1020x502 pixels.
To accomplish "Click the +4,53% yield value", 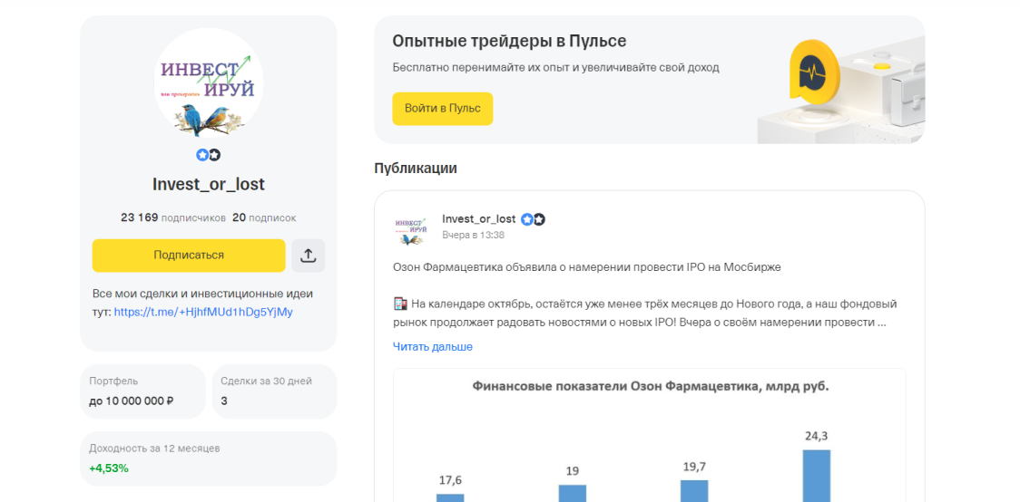I will 109,468.
